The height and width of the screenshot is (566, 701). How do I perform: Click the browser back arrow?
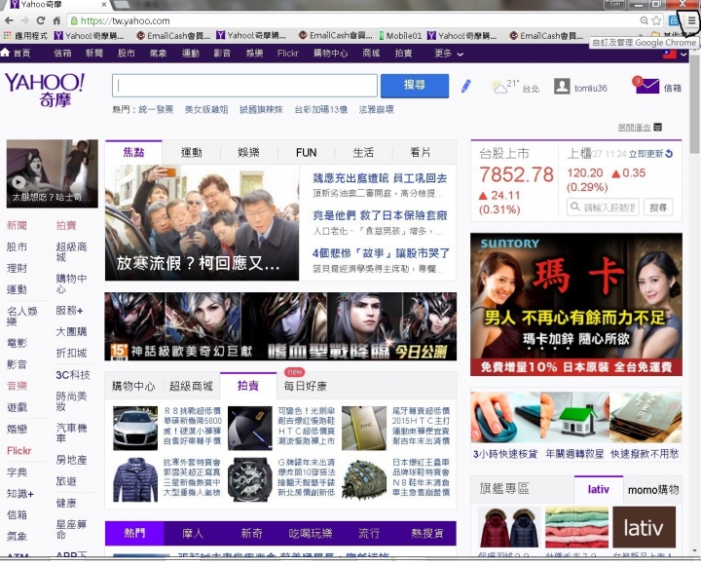[9, 20]
